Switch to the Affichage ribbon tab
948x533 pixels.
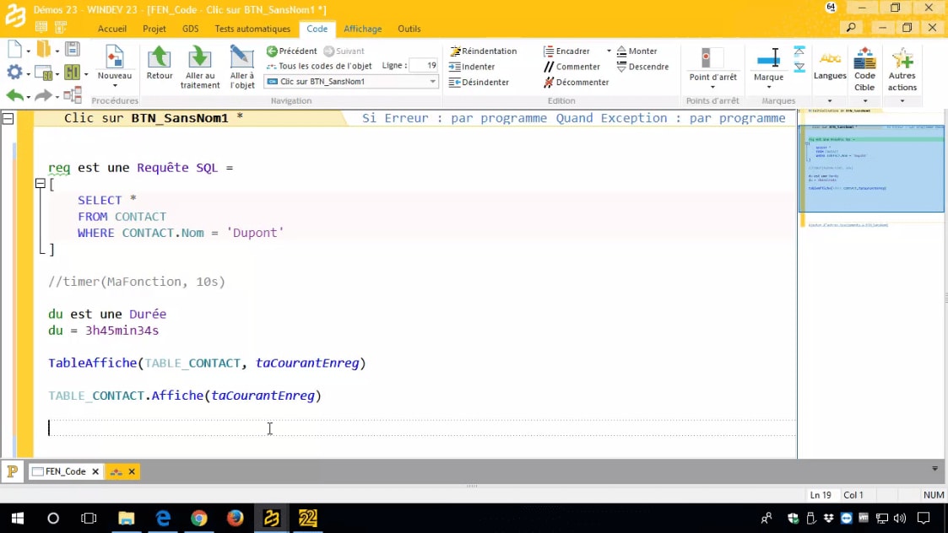pos(362,29)
